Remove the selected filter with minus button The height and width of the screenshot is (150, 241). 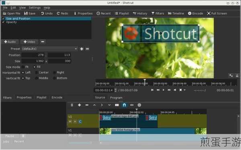coord(43,42)
